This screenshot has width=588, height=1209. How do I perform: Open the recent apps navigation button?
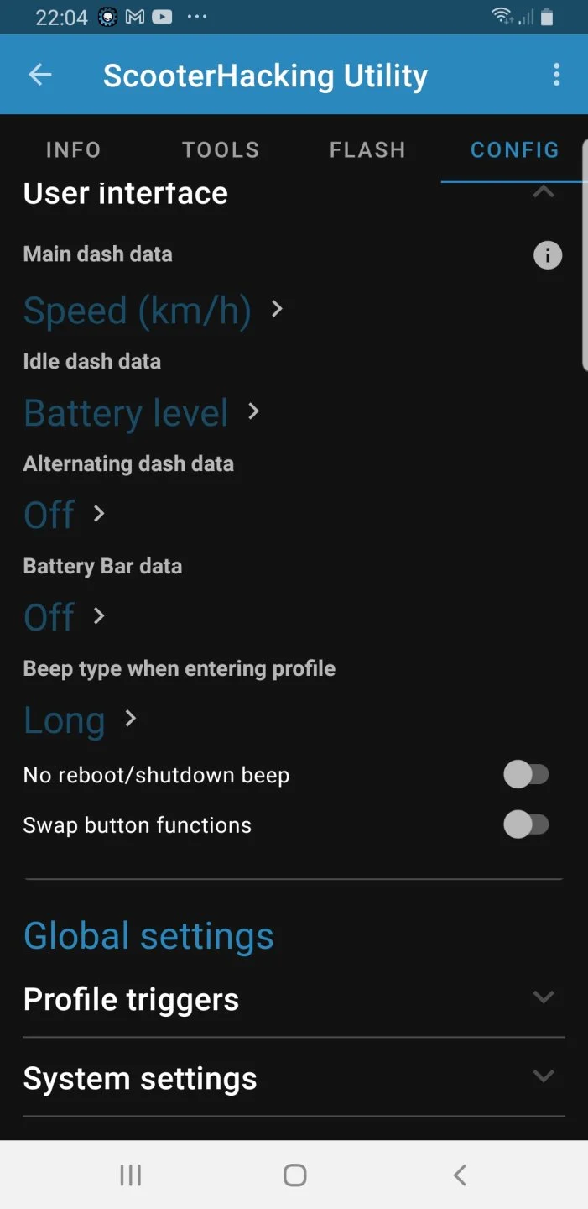[x=130, y=1175]
